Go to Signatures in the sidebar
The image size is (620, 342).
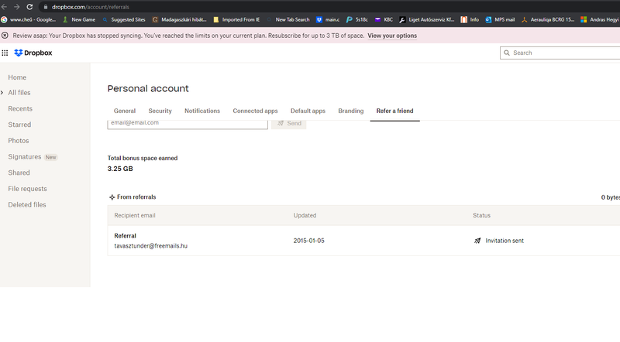[x=24, y=157]
